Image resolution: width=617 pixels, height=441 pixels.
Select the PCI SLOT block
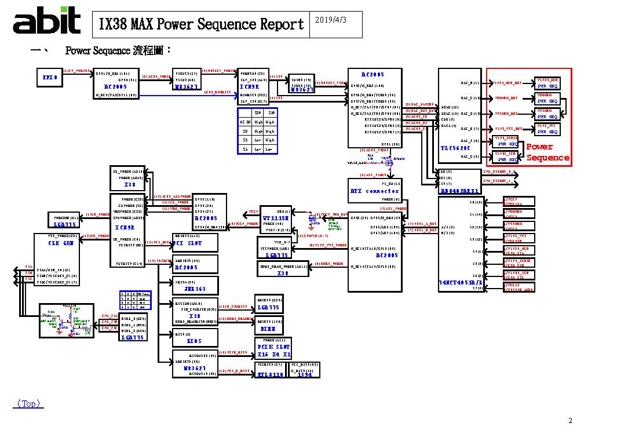pos(195,243)
